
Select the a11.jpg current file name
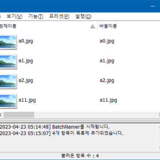point(27,100)
